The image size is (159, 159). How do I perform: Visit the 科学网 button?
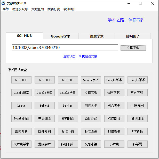[x=138, y=144]
